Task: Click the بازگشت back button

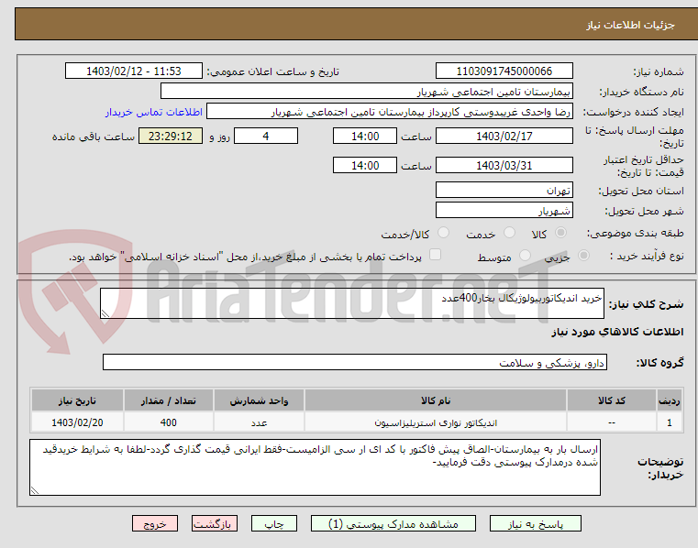Action: [x=214, y=523]
